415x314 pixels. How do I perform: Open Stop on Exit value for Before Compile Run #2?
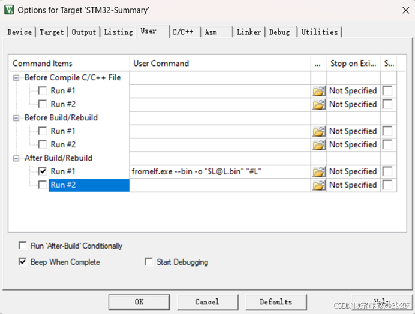coord(353,104)
